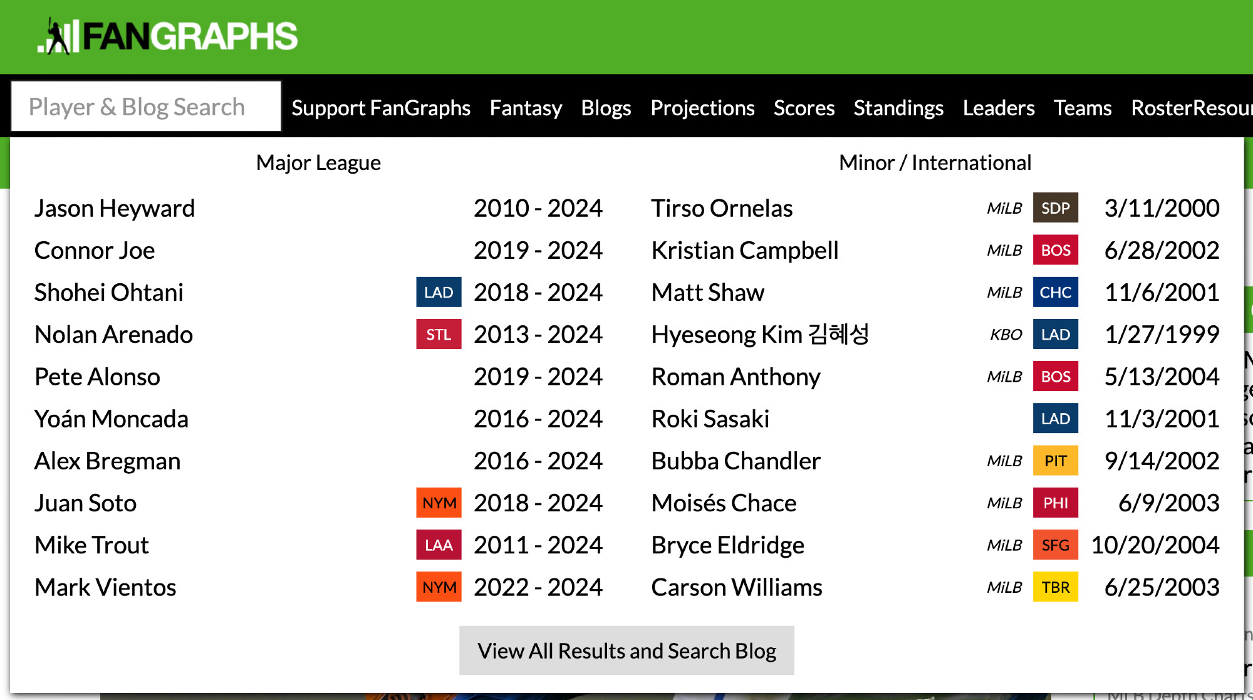Click LAD badge beside Roki Sasaki
This screenshot has height=700, width=1253.
pyautogui.click(x=1056, y=419)
